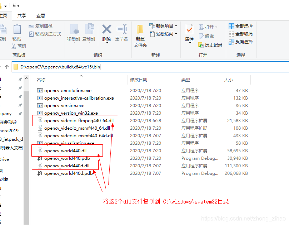Viewport: 289px width, 225px height.
Task: Open the View (查看) ribbon tab
Action: pos(41,16)
